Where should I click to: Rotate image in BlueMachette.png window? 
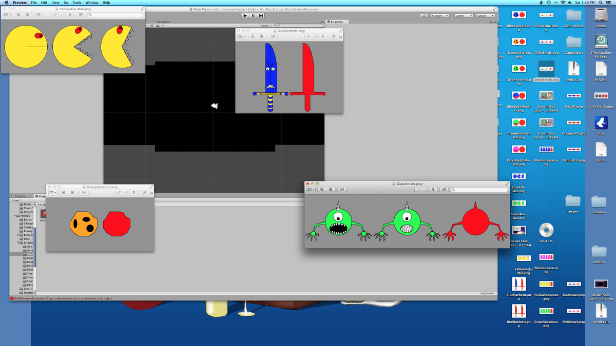(322, 36)
